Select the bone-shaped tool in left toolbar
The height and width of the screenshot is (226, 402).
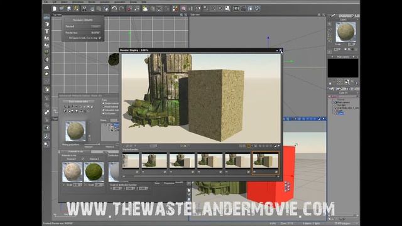click(46, 112)
